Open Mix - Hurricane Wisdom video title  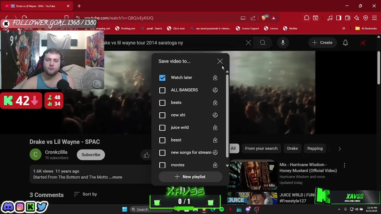[x=308, y=168]
